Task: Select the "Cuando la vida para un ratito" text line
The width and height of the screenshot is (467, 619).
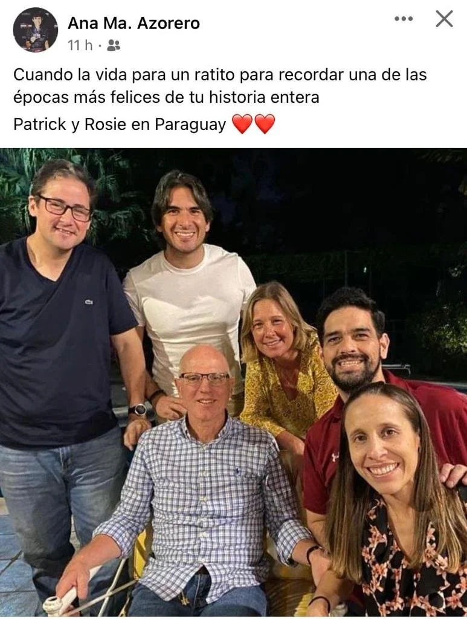Action: click(220, 74)
